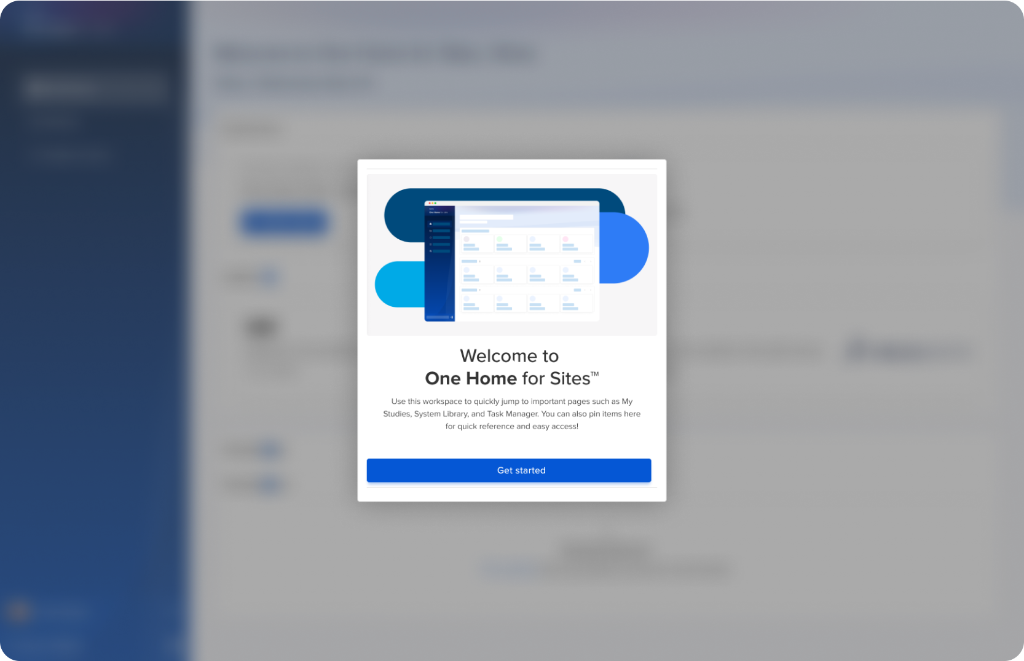Click the Get started button
This screenshot has height=661, width=1024.
click(509, 470)
